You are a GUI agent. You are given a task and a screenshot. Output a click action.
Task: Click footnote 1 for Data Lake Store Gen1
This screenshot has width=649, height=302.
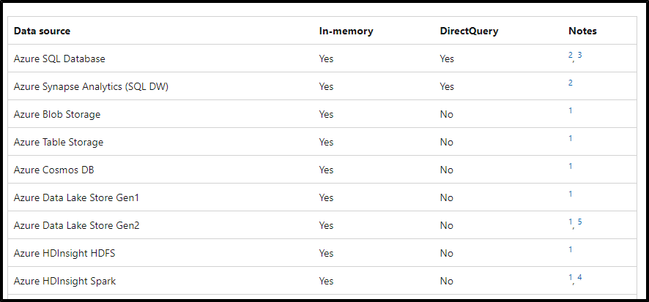pyautogui.click(x=570, y=195)
